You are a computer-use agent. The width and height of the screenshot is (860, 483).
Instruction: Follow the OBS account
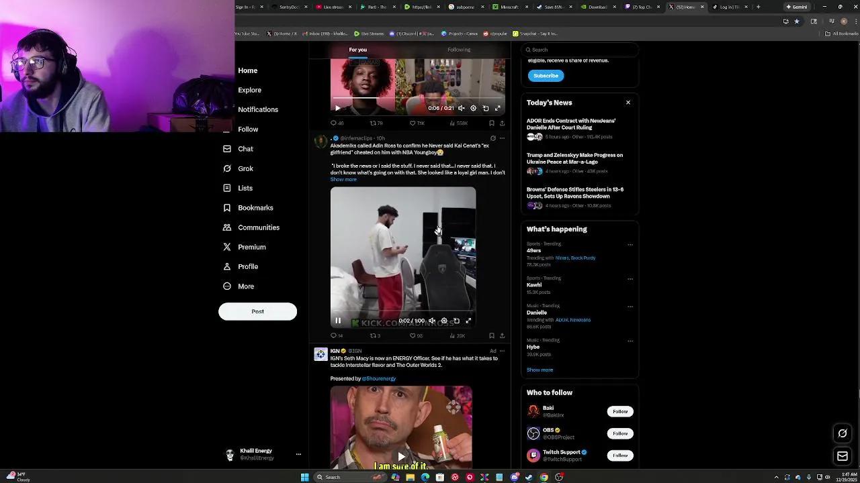(620, 433)
